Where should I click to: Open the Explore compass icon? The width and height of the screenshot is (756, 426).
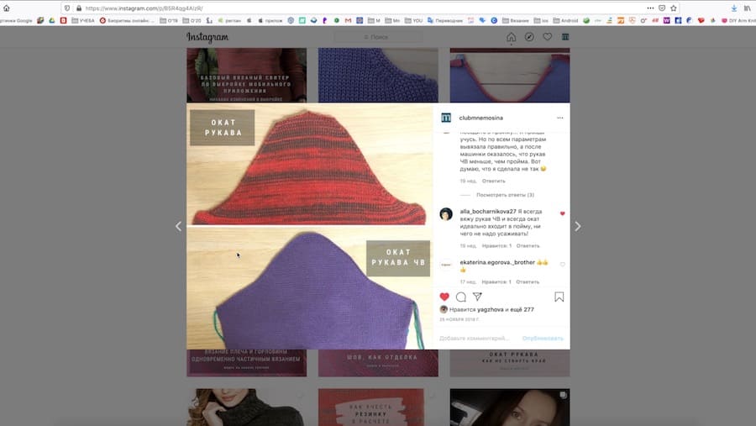(529, 37)
